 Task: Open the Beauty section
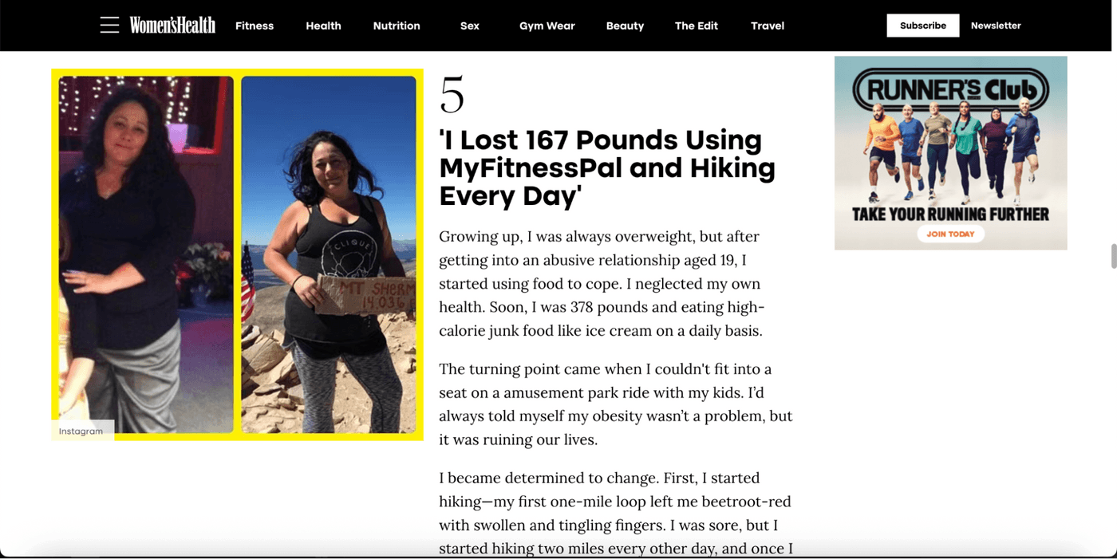(625, 26)
